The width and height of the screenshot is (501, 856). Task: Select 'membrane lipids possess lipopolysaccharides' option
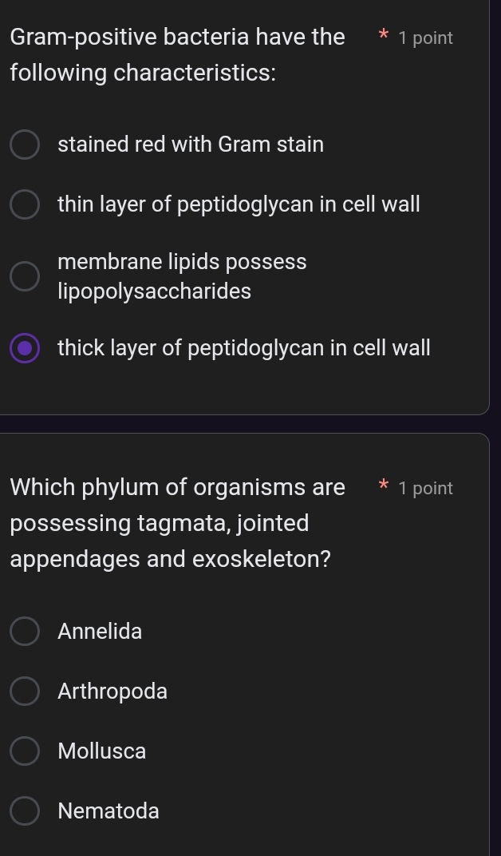click(25, 276)
